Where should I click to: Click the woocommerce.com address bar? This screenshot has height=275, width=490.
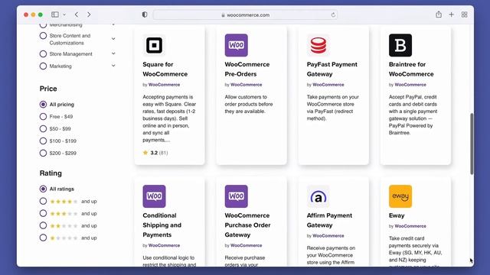(x=245, y=15)
